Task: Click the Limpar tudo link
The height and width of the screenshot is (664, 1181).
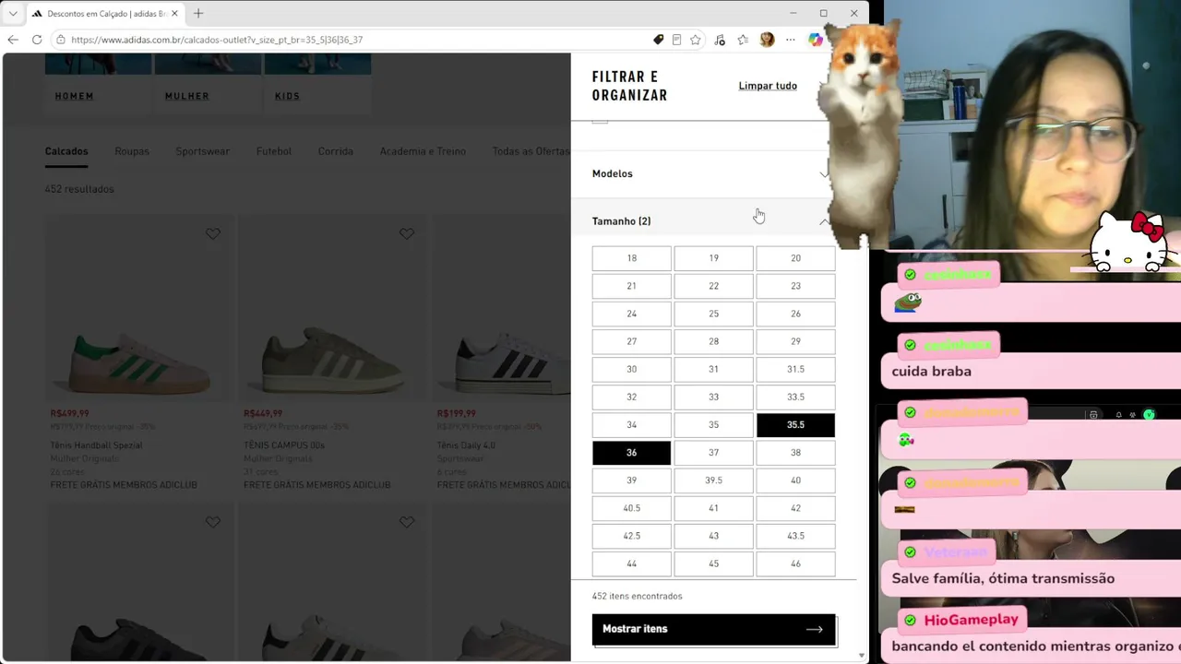Action: [768, 86]
